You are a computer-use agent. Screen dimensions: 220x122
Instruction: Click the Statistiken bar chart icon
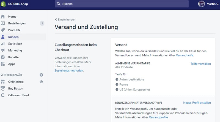click(x=3, y=44)
